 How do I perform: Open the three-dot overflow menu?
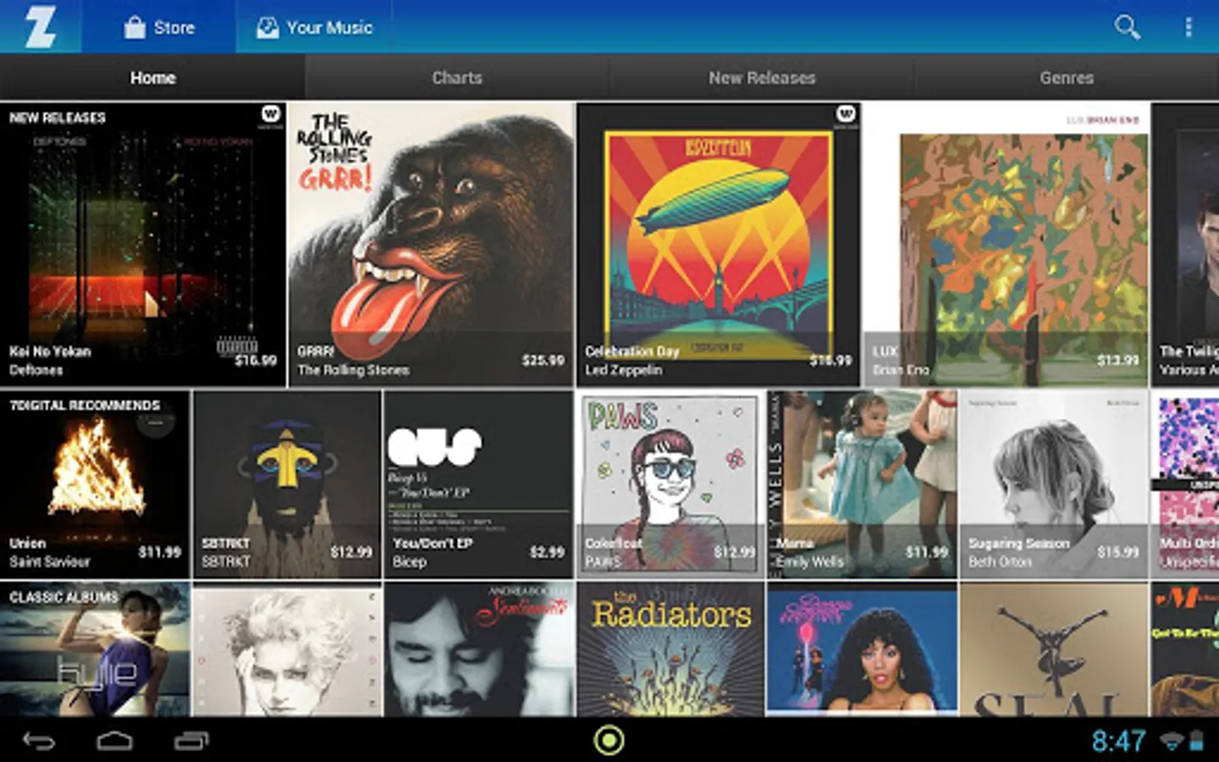point(1189,27)
